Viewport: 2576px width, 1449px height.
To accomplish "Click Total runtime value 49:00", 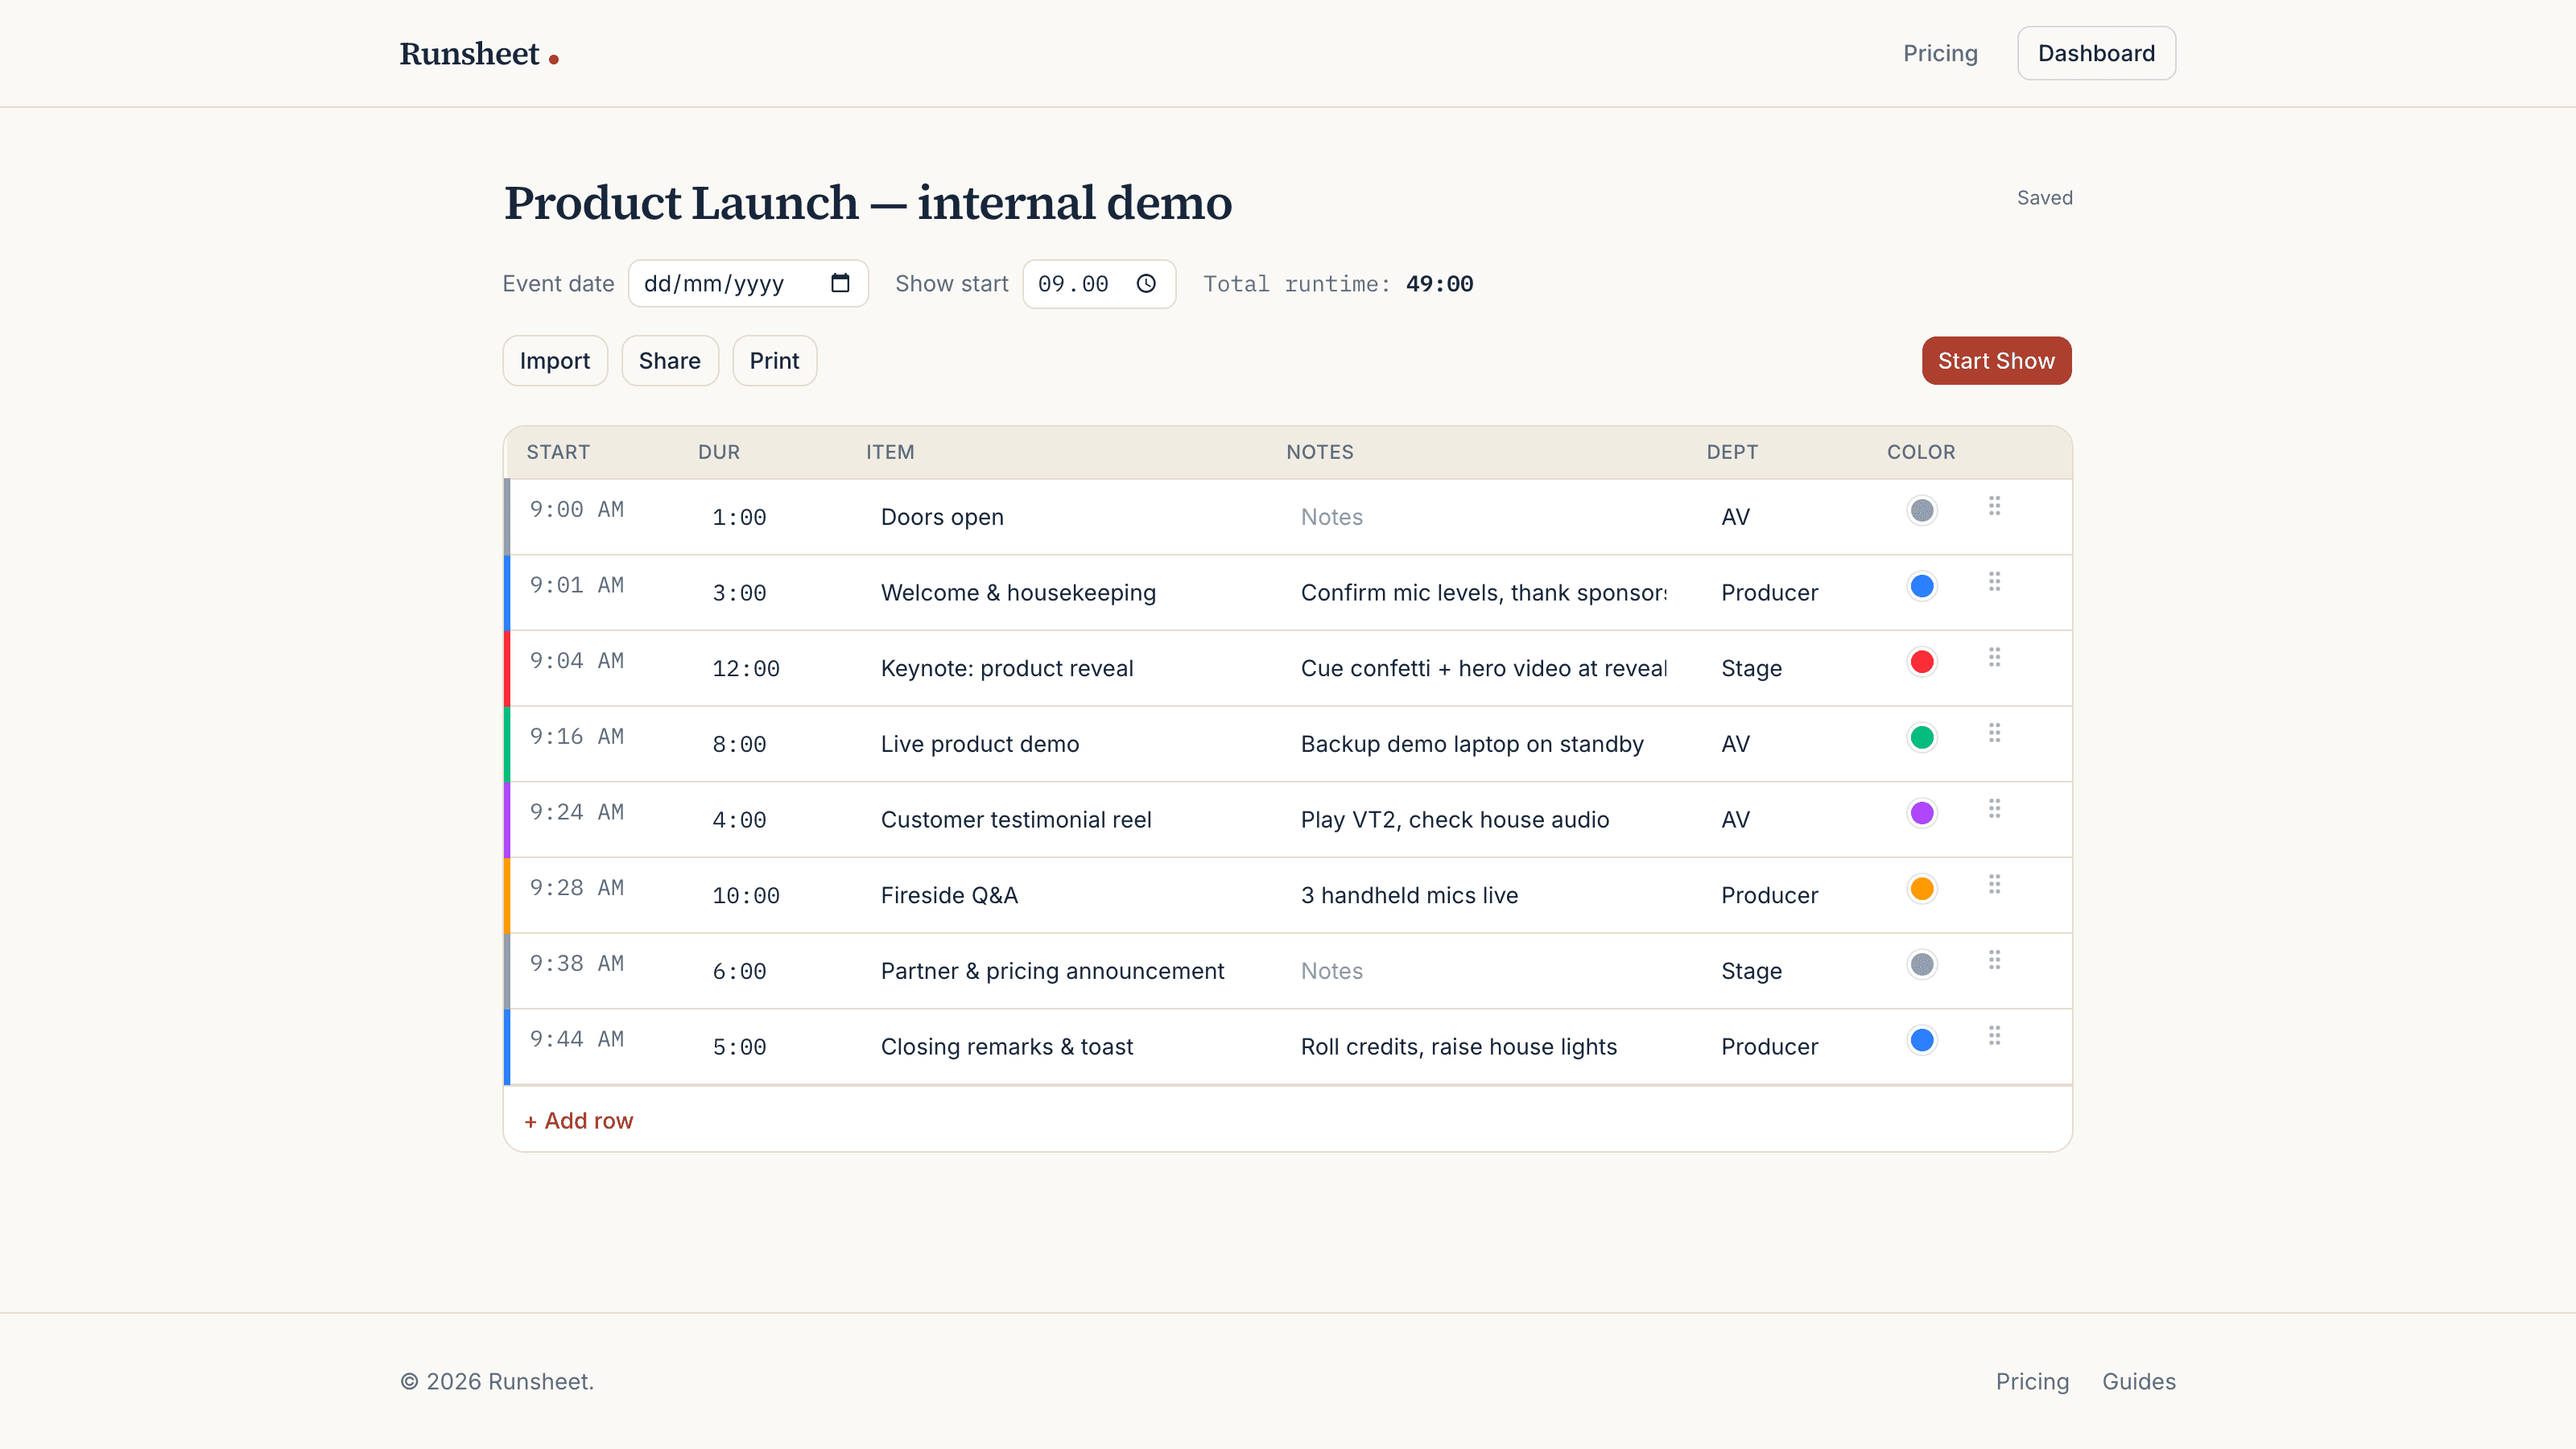I will click(x=1439, y=284).
